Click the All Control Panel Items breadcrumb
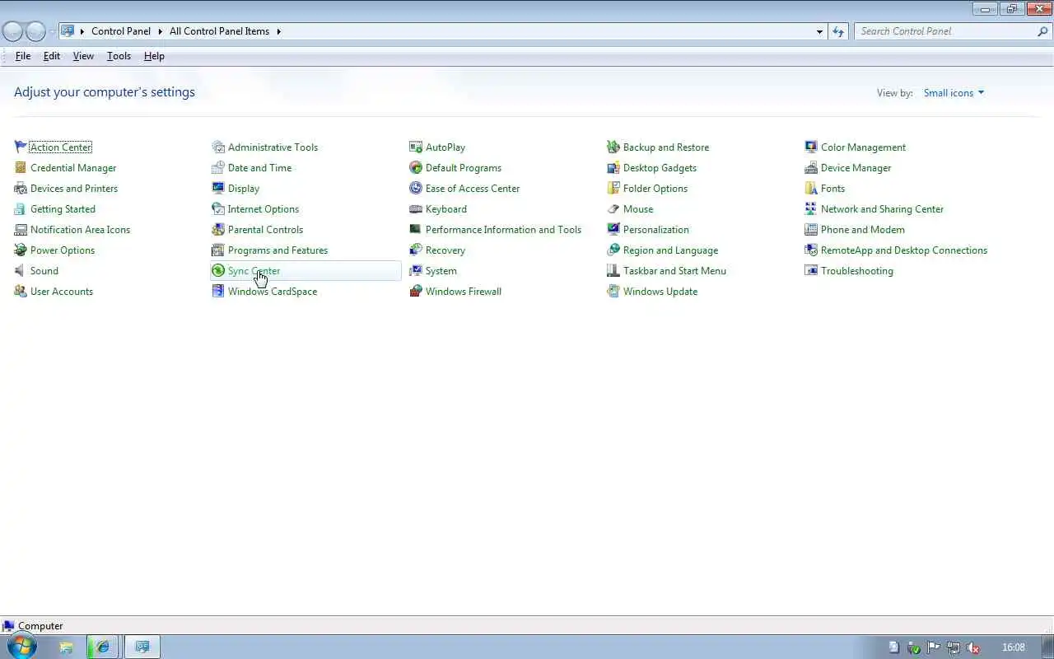Viewport: 1054px width, 659px height. pos(219,31)
